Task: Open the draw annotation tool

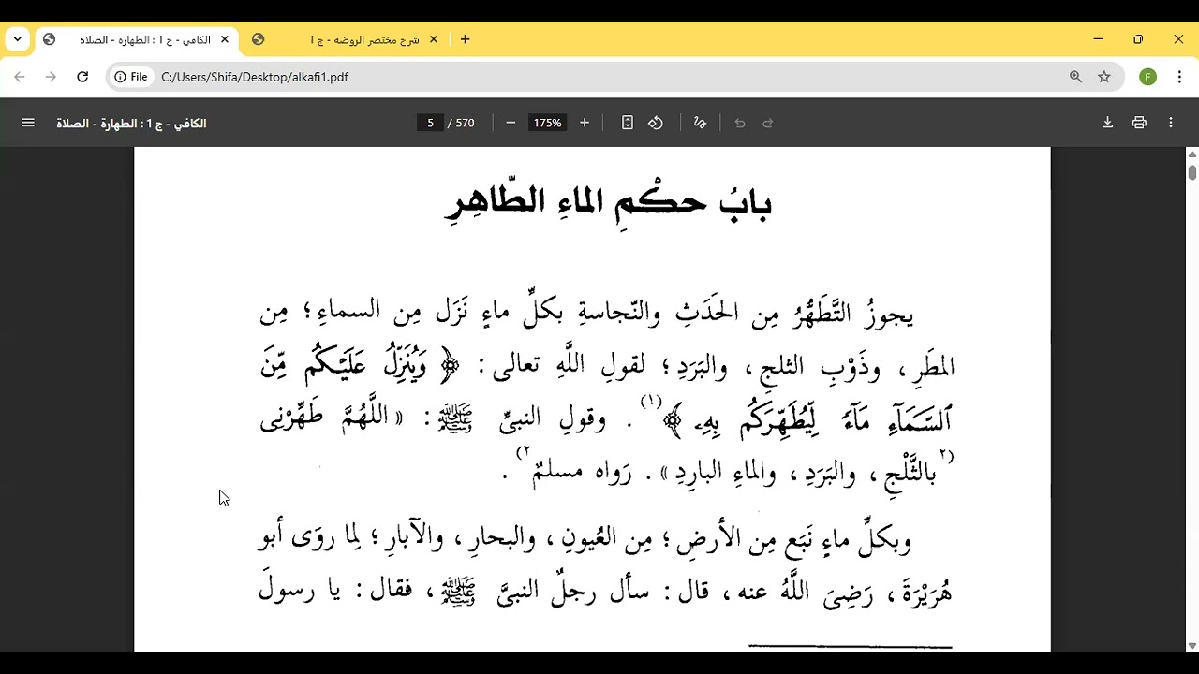Action: click(x=700, y=123)
